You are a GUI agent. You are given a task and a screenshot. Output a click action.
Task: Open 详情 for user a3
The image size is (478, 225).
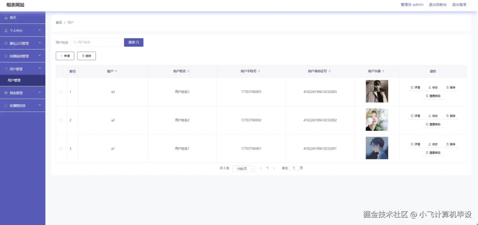click(x=415, y=88)
